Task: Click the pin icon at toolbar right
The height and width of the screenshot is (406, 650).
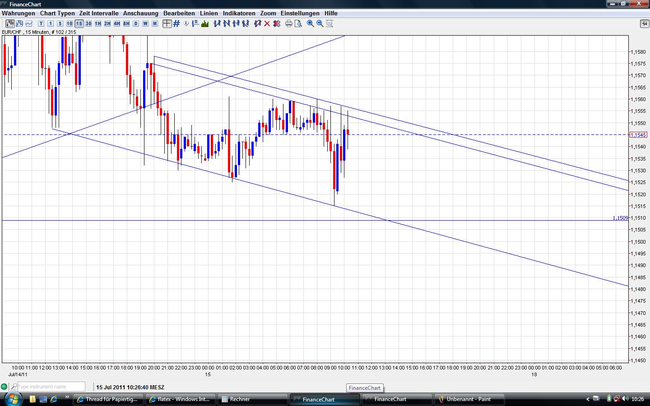Action: pos(644,23)
